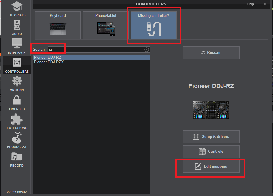The height and width of the screenshot is (196, 273).
Task: Click the Pioneer DDJ-RZ heading text
Action: click(x=211, y=86)
